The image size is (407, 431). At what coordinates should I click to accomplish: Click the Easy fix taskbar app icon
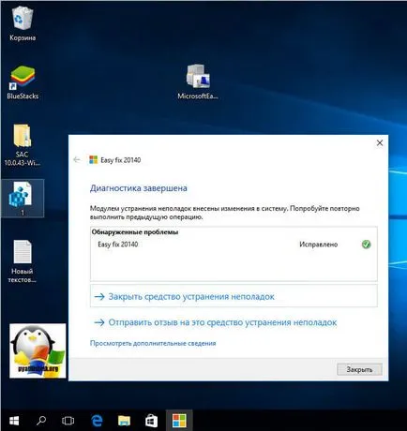(x=179, y=421)
